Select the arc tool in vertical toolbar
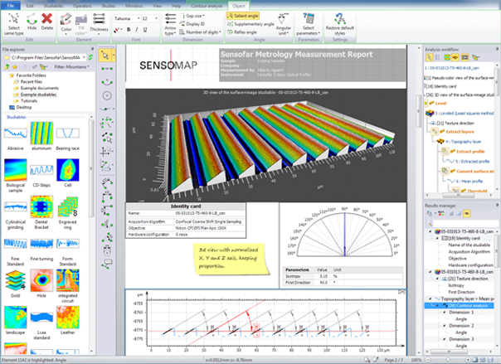The height and width of the screenshot is (364, 501). (x=107, y=82)
